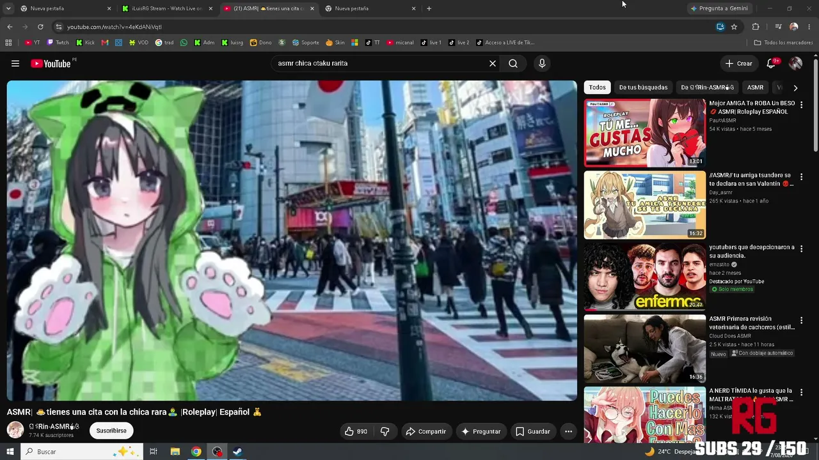
Task: Open options for 'Mejor AMIGA Te ROBA Un BESO'
Action: pyautogui.click(x=802, y=104)
